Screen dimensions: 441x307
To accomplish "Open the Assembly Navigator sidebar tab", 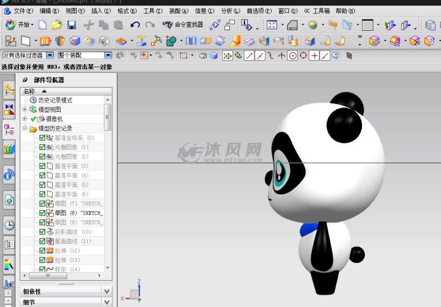I will 9,90.
